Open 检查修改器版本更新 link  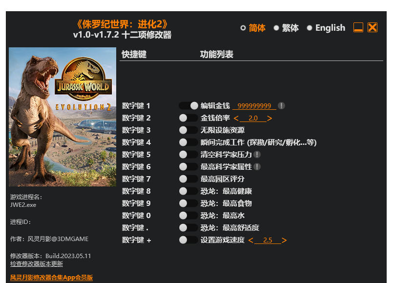[x=37, y=263]
